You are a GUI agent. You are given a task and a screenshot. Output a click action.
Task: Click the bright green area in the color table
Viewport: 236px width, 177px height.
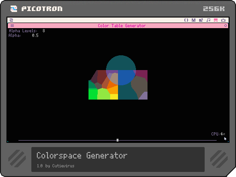click(93, 94)
